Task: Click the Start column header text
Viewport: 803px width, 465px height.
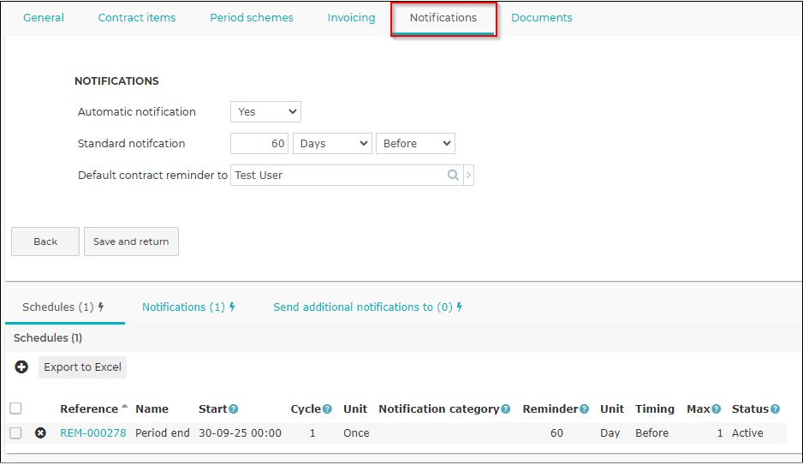Action: [213, 409]
